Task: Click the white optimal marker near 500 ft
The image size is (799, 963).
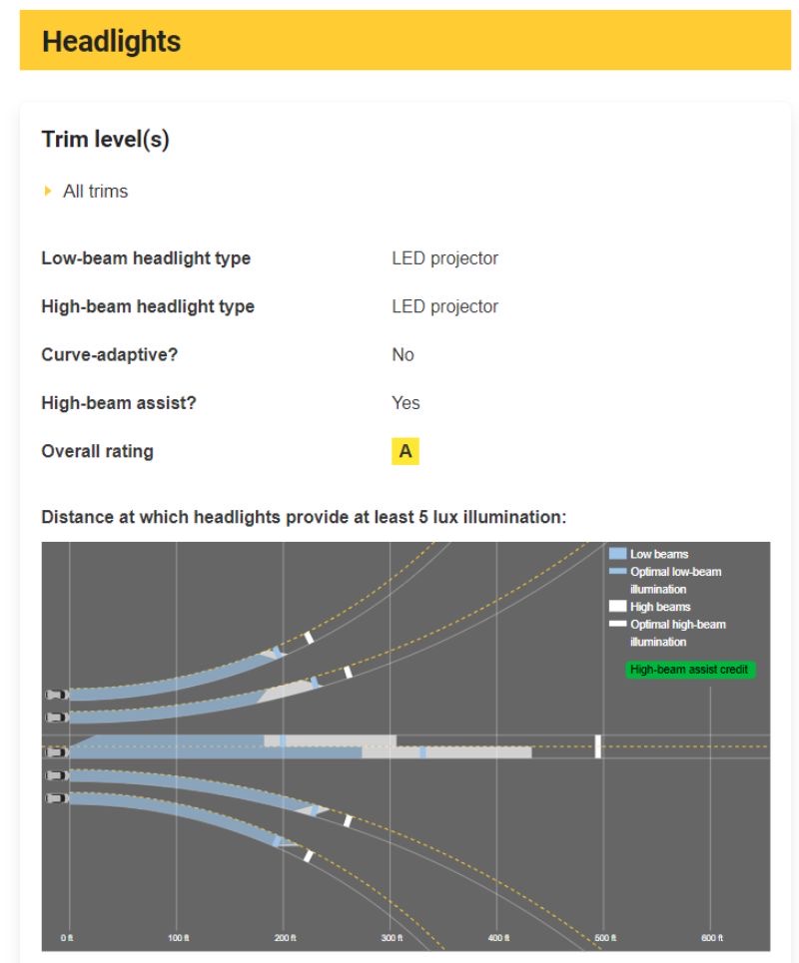Action: [x=598, y=746]
